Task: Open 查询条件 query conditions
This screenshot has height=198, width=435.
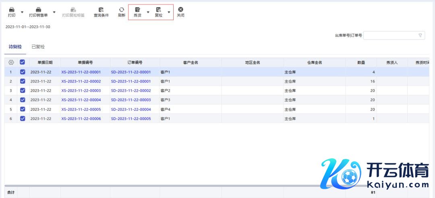Action: pyautogui.click(x=101, y=10)
